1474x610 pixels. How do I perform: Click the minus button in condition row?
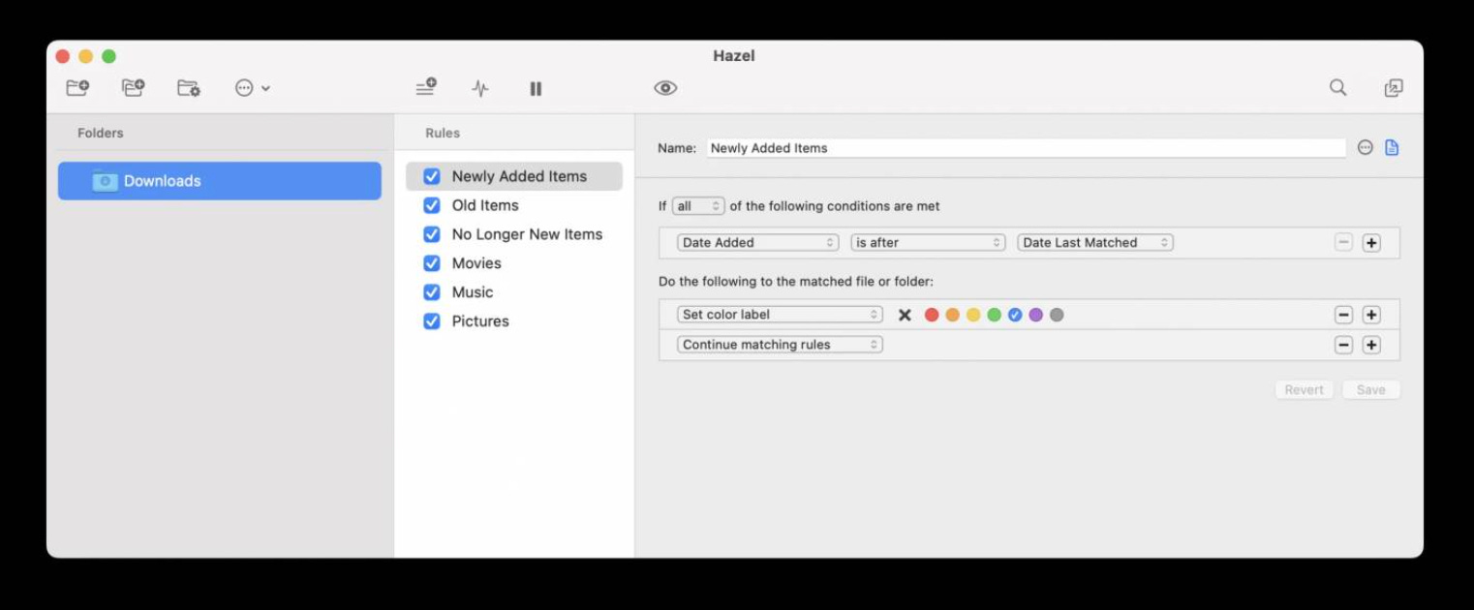[1343, 243]
